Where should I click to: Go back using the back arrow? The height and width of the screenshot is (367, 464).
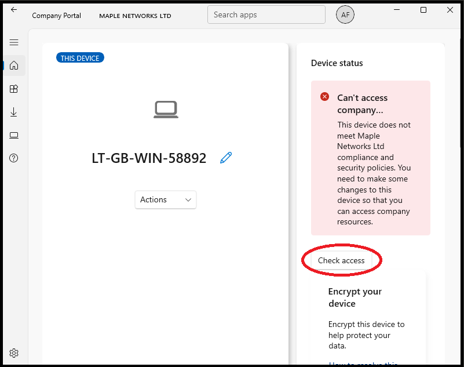[x=14, y=10]
